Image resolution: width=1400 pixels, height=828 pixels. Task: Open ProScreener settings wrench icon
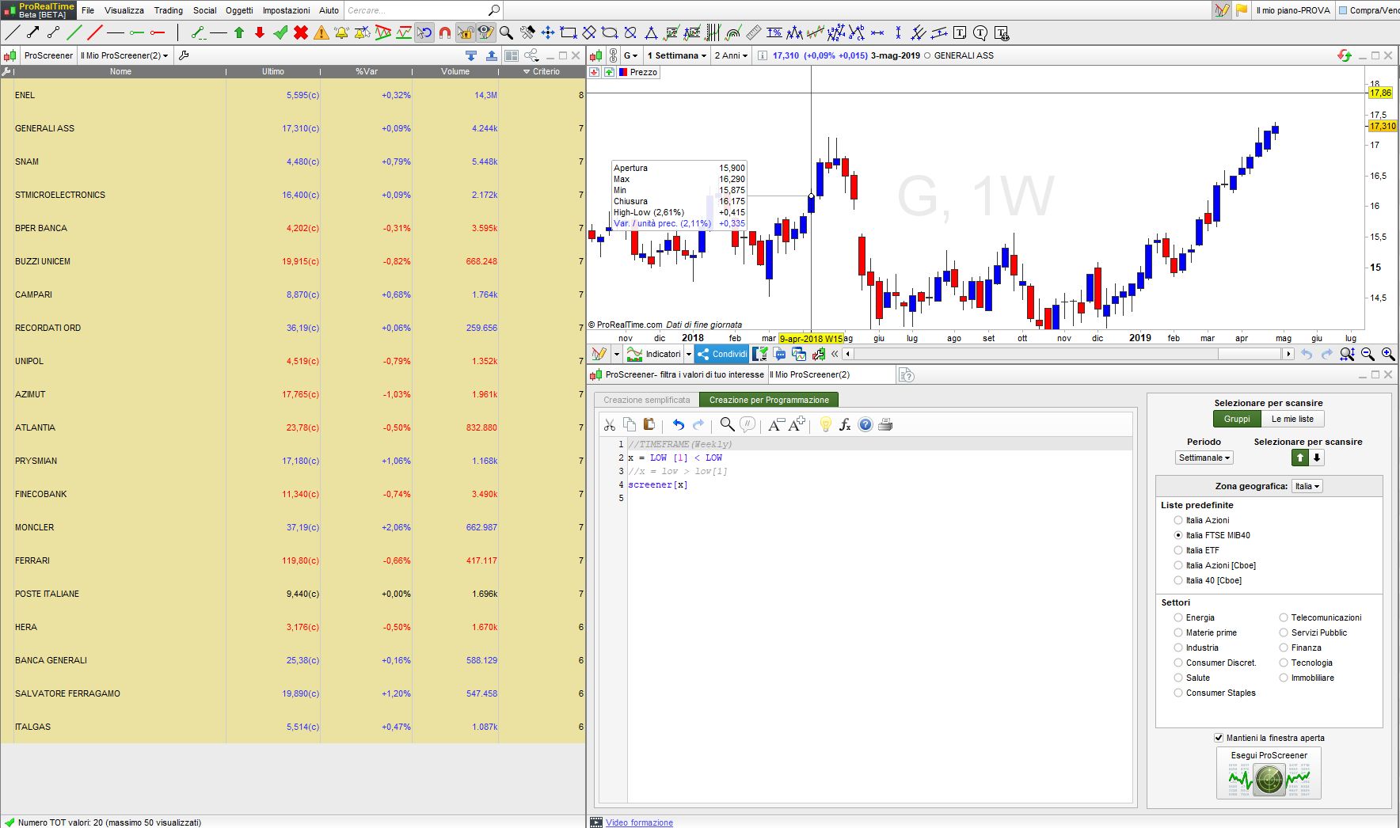[184, 55]
